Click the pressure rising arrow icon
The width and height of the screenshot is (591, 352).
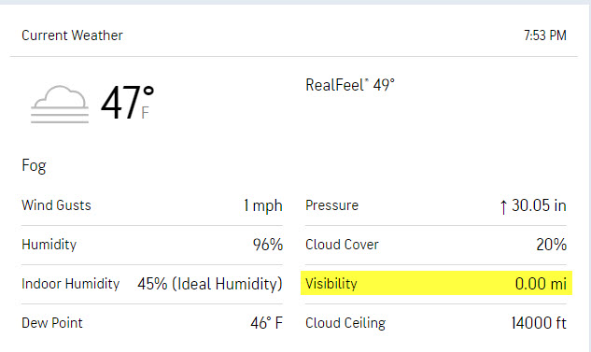[x=503, y=207]
